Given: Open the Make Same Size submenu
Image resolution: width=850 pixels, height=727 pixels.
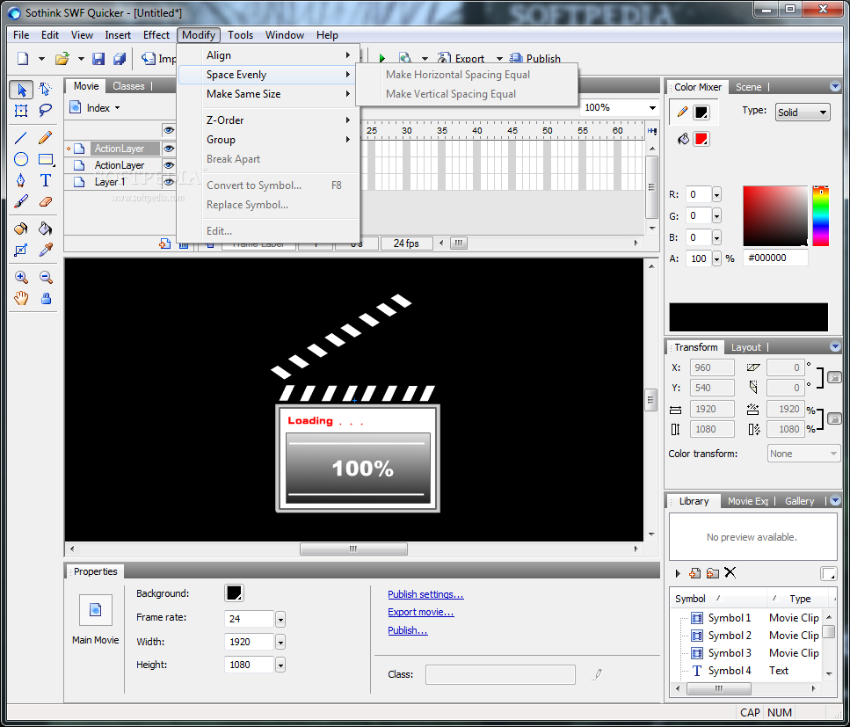Looking at the screenshot, I should [x=268, y=94].
